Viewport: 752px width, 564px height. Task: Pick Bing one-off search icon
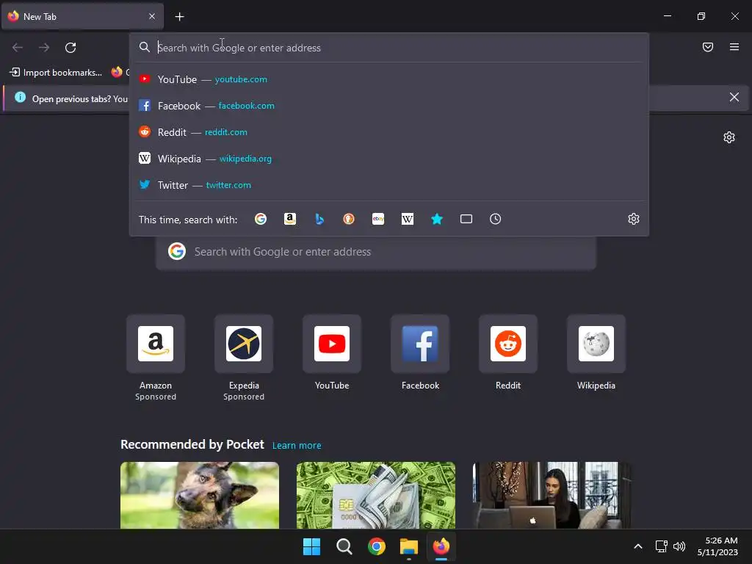319,219
